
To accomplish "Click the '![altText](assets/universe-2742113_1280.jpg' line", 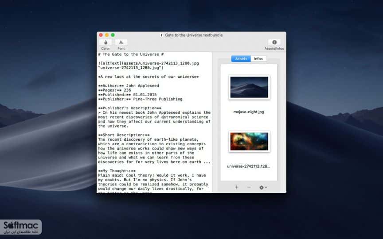I will pos(149,63).
